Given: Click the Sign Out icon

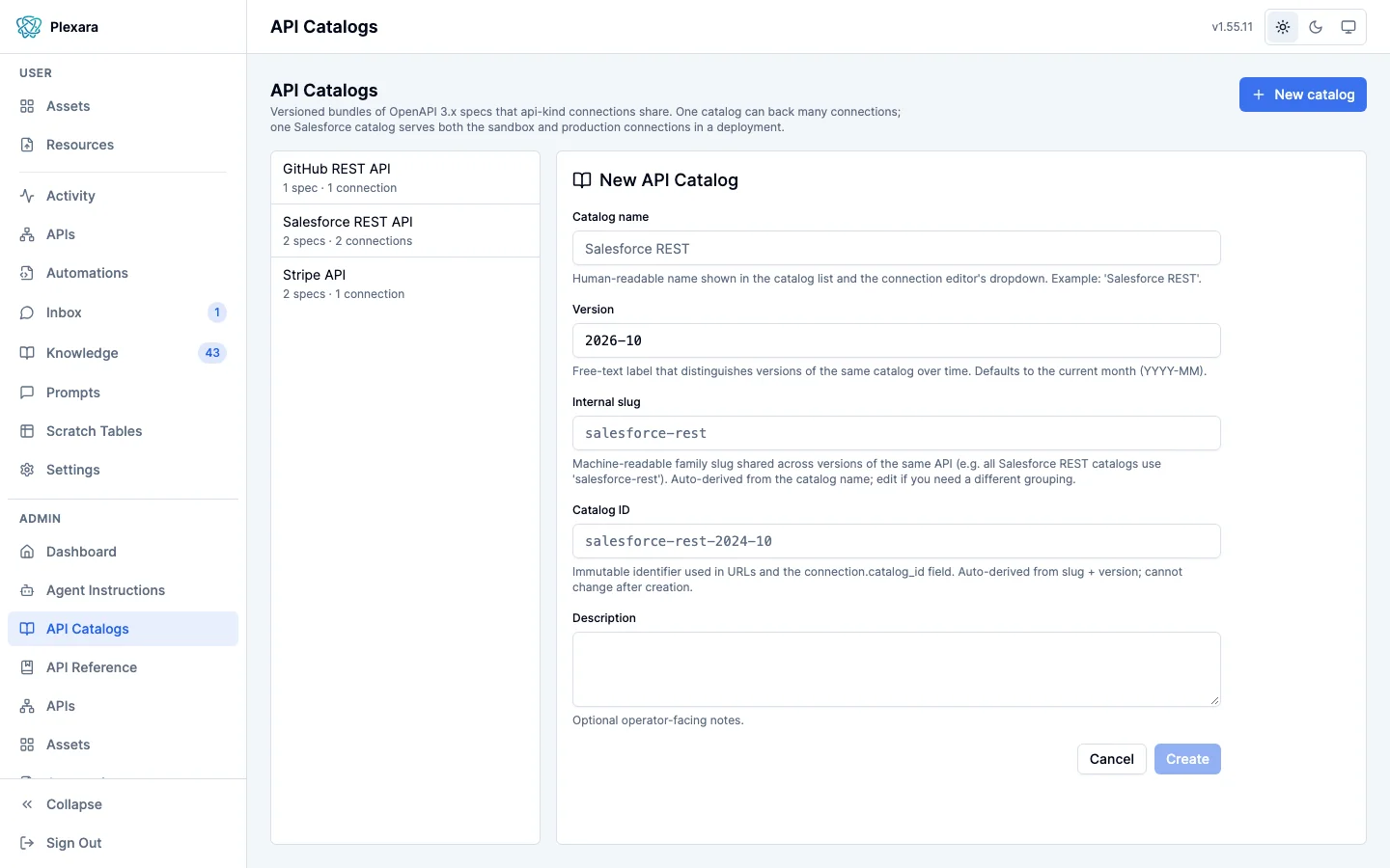Looking at the screenshot, I should 27,843.
